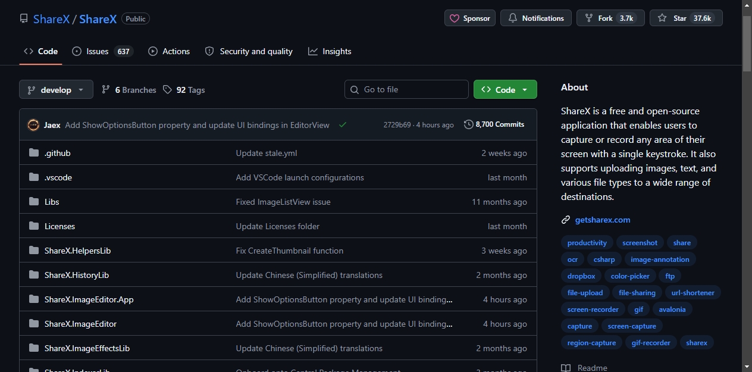View 8,700 Commits history
The width and height of the screenshot is (752, 372).
tap(494, 124)
